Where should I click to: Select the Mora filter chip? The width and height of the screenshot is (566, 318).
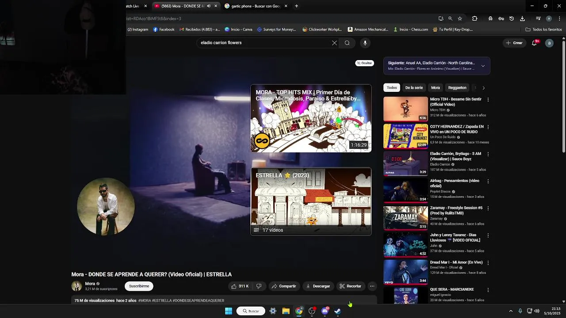pyautogui.click(x=436, y=87)
